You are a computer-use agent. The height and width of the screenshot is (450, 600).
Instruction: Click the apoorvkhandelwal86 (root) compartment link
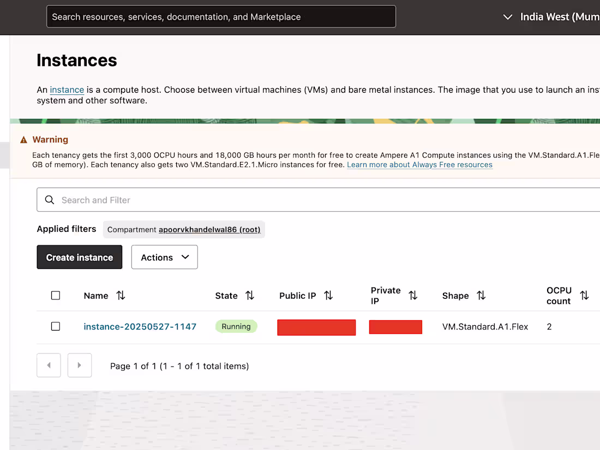pyautogui.click(x=209, y=230)
